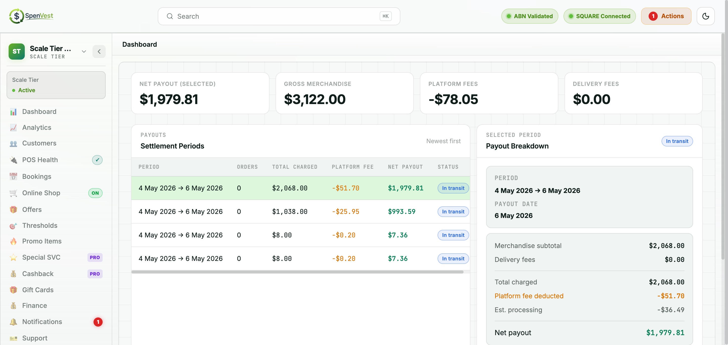Select the $1,979.81 net payout row
Screen dimensions: 728x345
[x=301, y=188]
